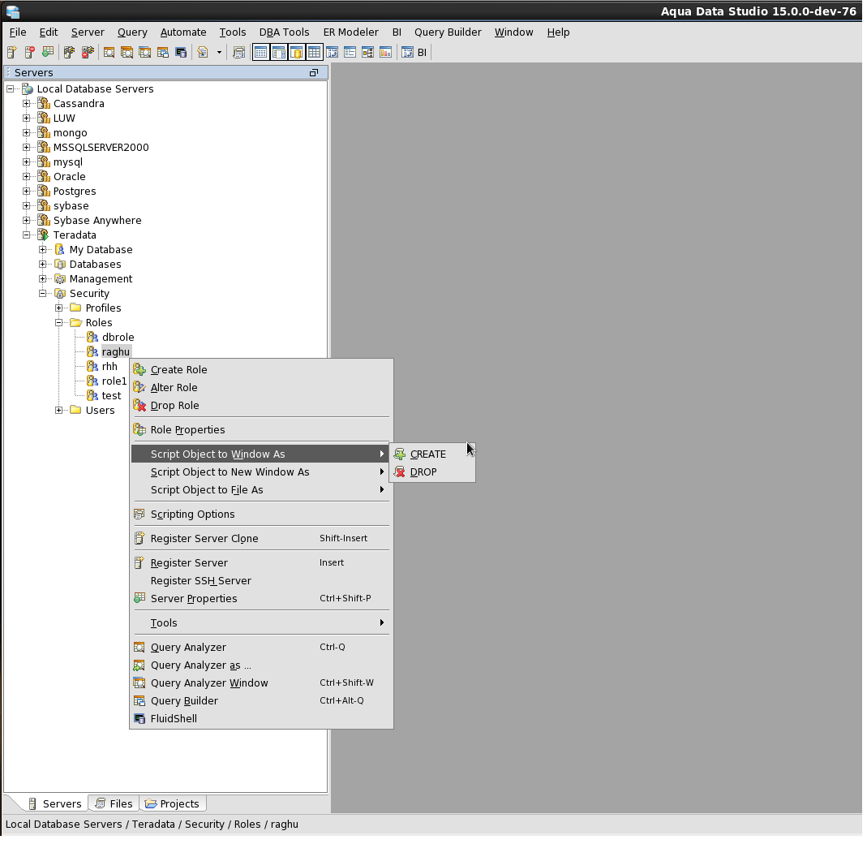This screenshot has height=844, width=867.
Task: Open the Window menu
Action: 513,32
